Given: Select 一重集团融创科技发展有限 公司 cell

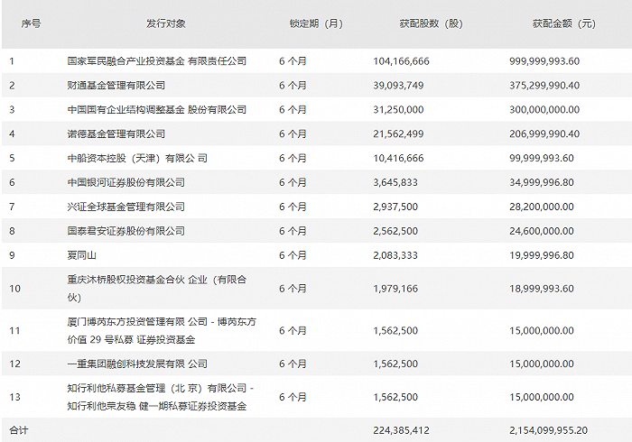Looking at the screenshot, I should (137, 364).
